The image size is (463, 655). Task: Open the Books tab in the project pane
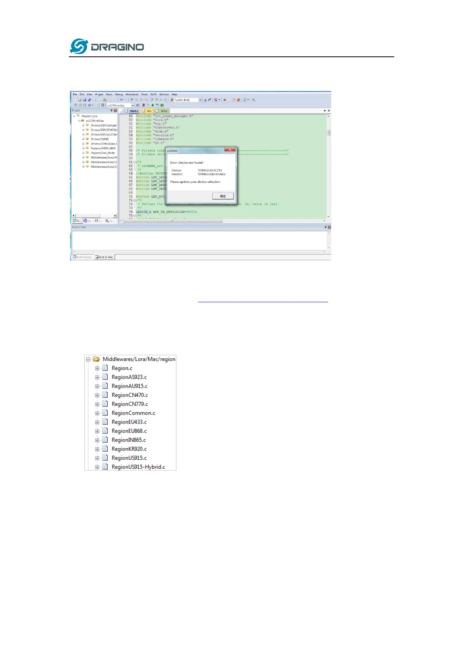(x=88, y=221)
